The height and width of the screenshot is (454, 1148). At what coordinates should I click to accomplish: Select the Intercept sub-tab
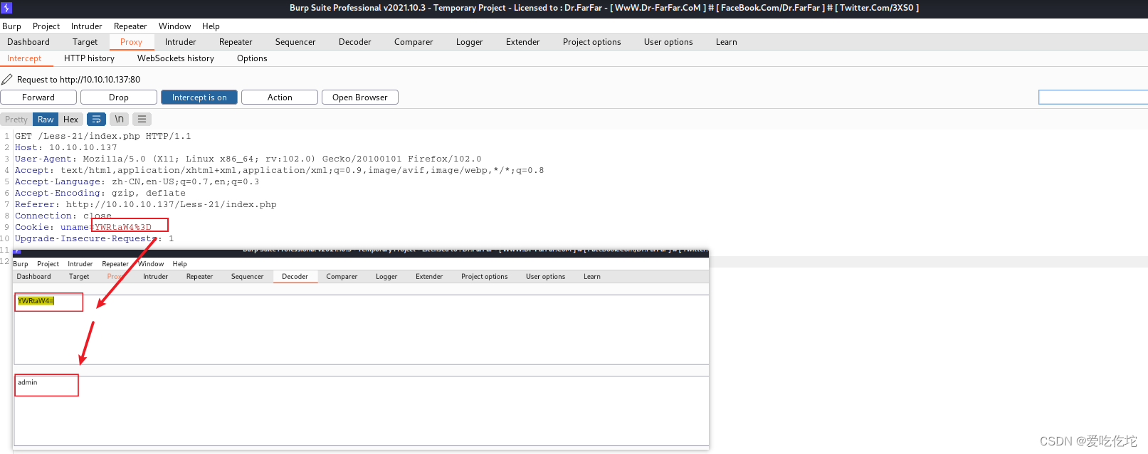pos(24,58)
